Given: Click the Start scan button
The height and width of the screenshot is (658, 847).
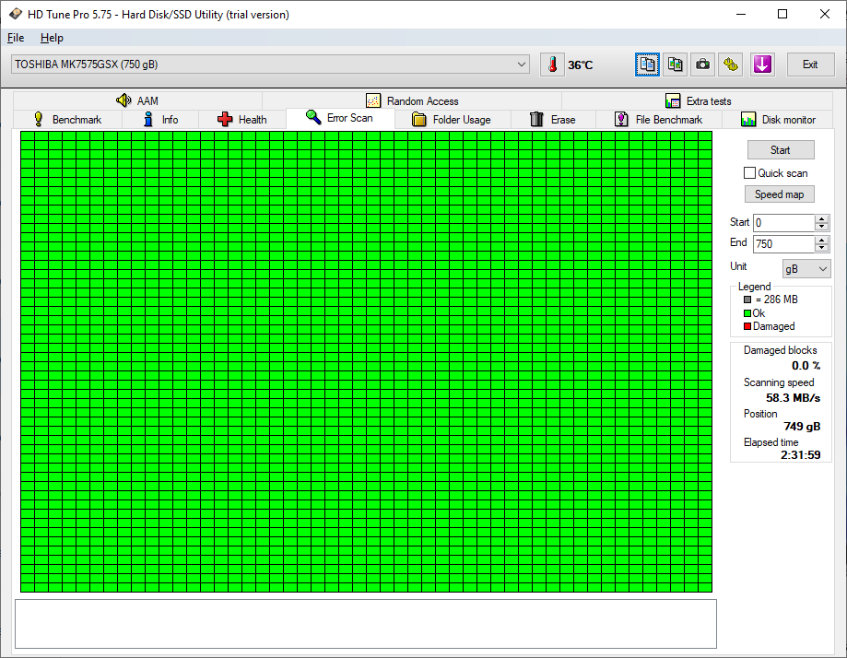Looking at the screenshot, I should [781, 150].
